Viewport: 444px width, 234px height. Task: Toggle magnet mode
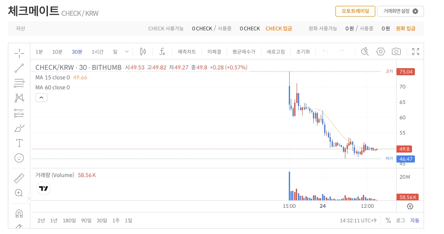[19, 213]
